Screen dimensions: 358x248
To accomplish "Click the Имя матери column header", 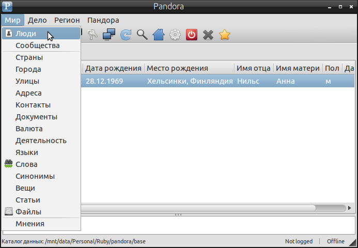I will coord(298,68).
